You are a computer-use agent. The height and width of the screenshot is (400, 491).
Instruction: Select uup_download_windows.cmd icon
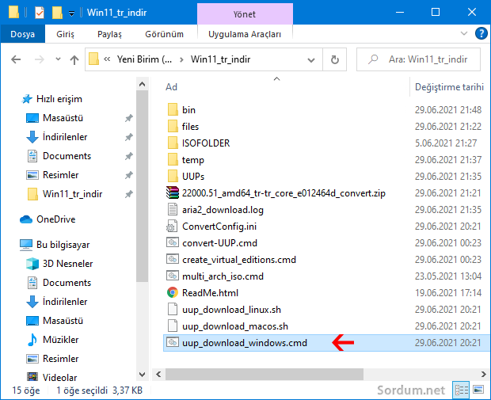[x=173, y=342]
